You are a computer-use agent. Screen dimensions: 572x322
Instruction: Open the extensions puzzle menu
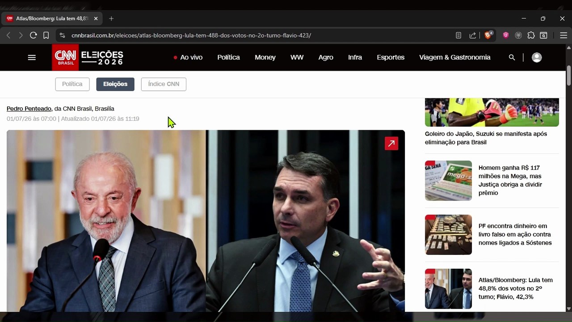tap(531, 35)
